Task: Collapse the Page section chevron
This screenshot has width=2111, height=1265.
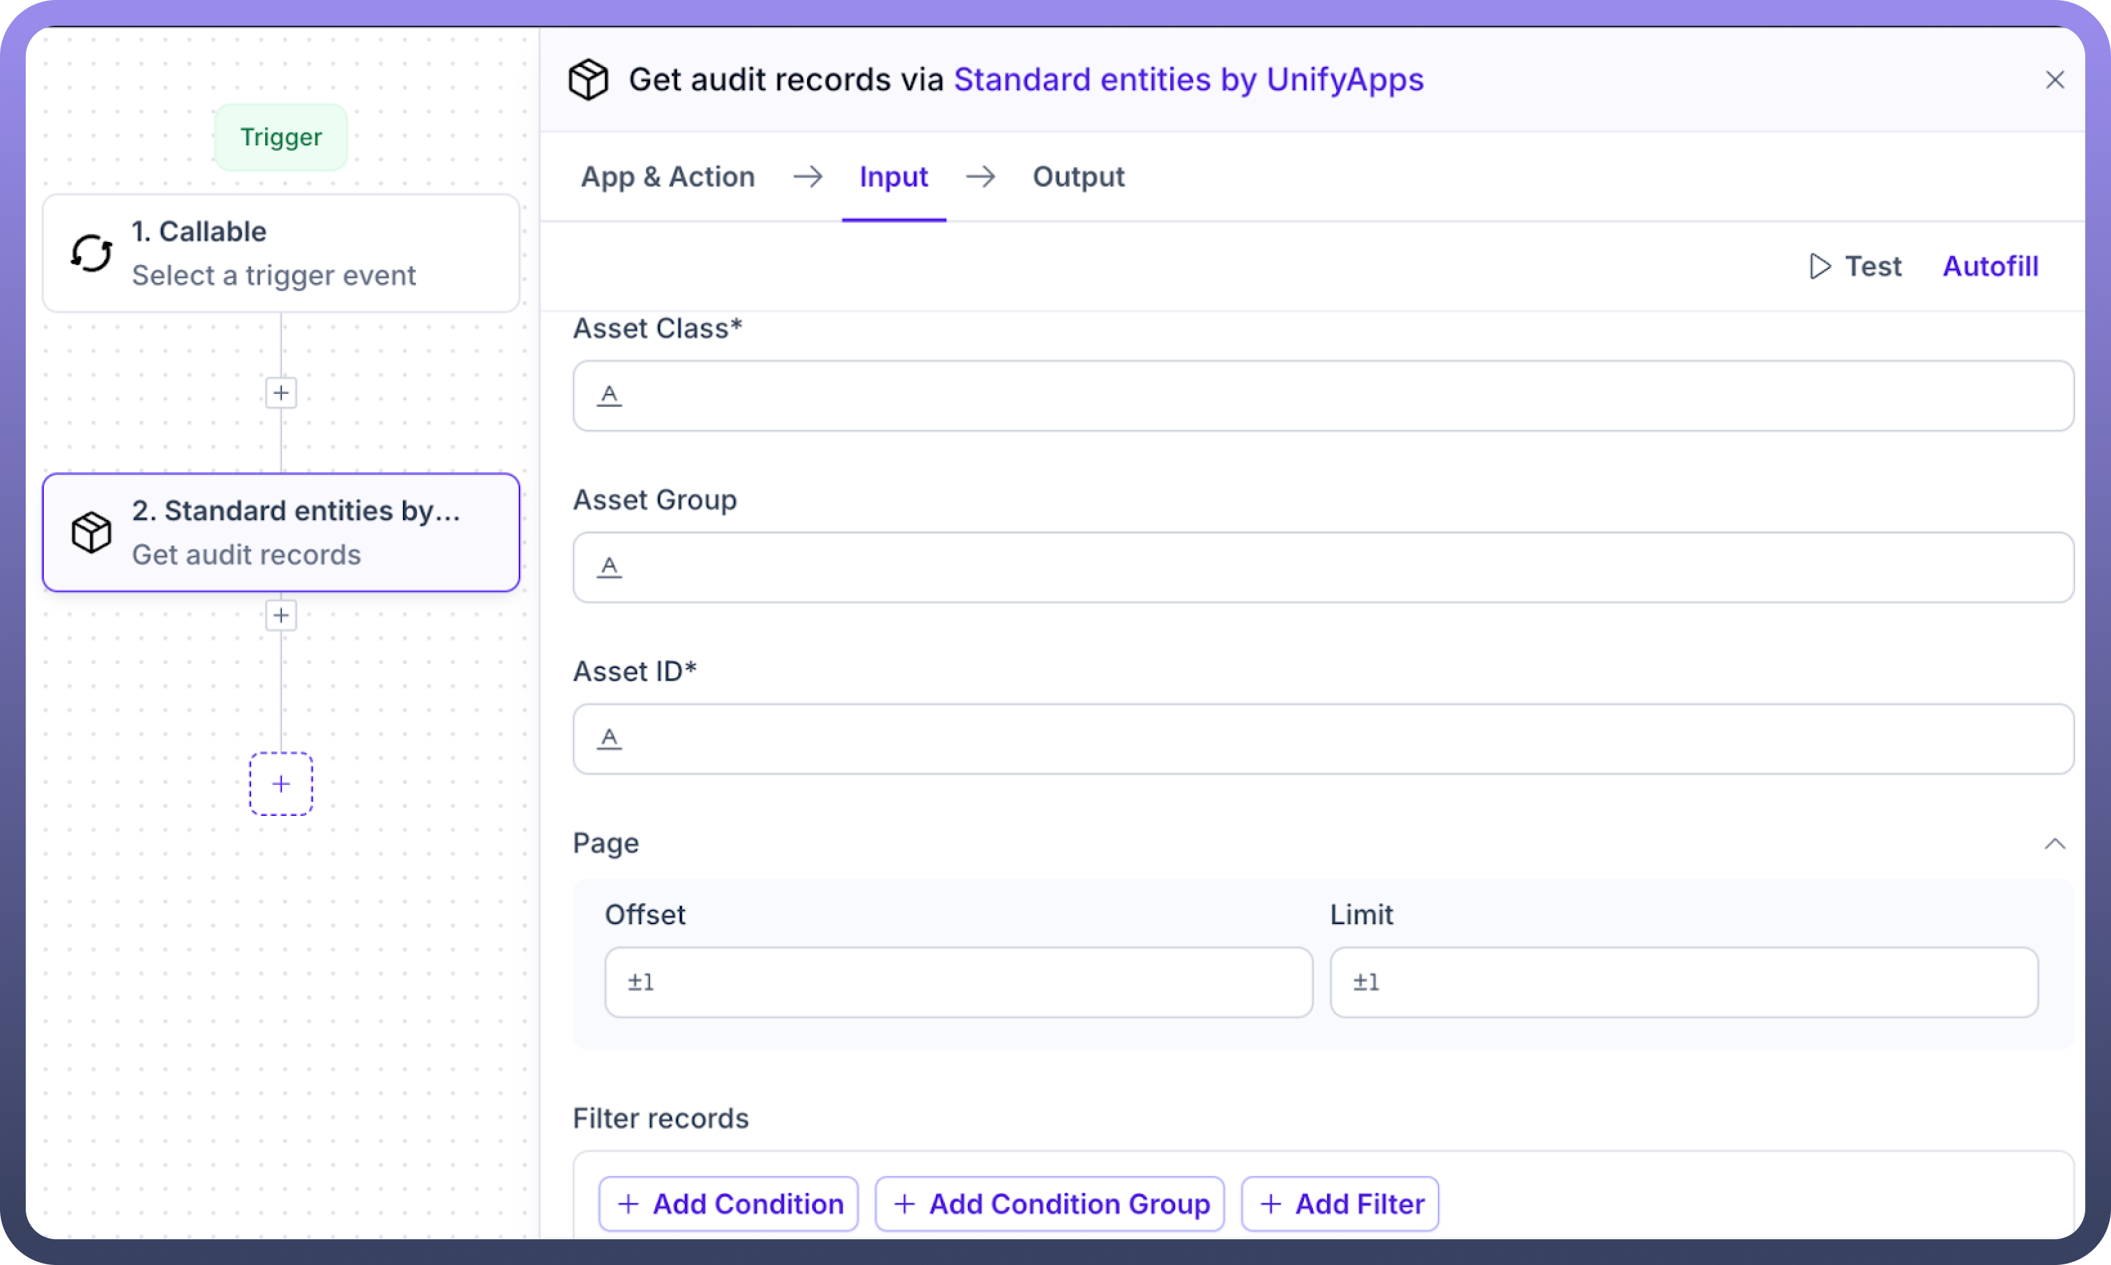Action: (2055, 844)
